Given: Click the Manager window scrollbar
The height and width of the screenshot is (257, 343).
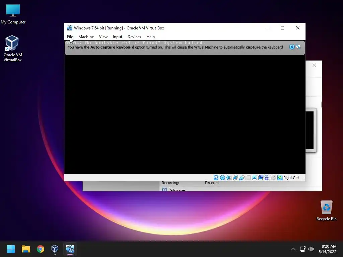Looking at the screenshot, I should point(321,104).
